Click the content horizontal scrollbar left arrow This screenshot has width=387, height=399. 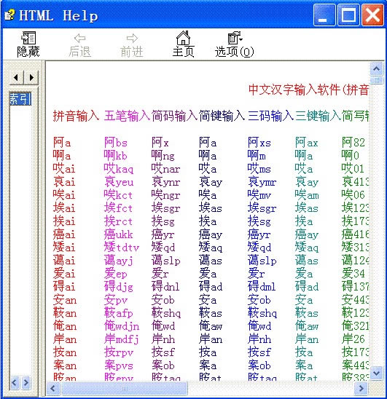pyautogui.click(x=53, y=388)
